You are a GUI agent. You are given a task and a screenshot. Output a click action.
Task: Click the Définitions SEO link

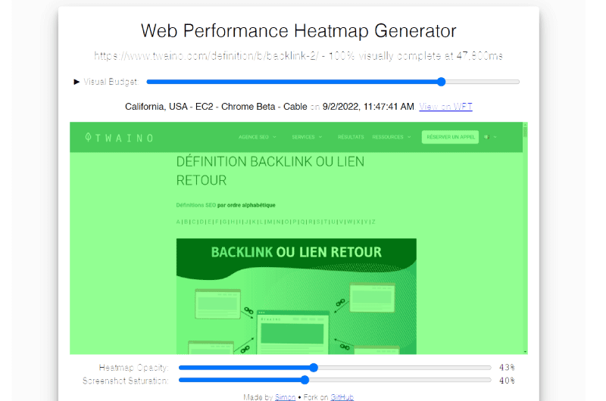pyautogui.click(x=196, y=205)
